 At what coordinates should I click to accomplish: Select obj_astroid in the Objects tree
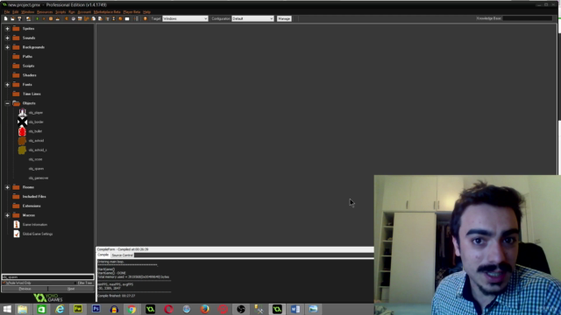click(x=36, y=141)
